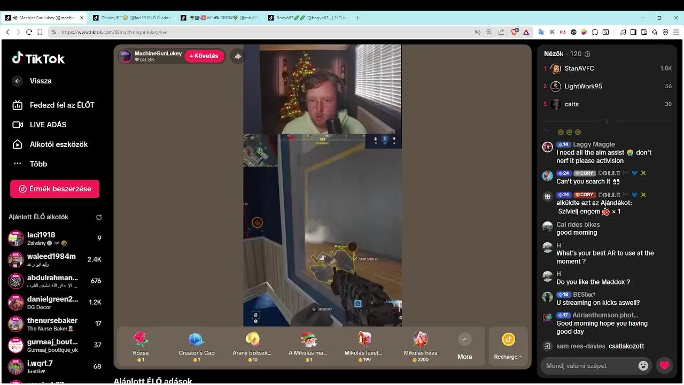Click top viewer StanAVFC
Viewport: 684px width, 385px height.
click(x=608, y=68)
